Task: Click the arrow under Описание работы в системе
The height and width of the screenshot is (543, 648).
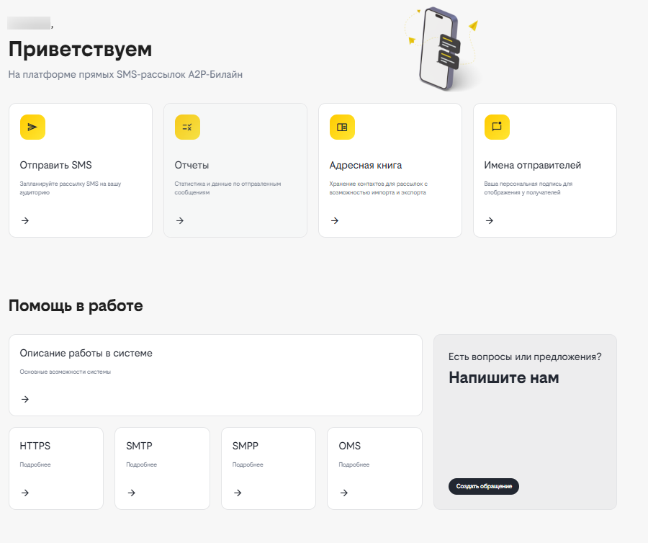Action: pyautogui.click(x=25, y=399)
